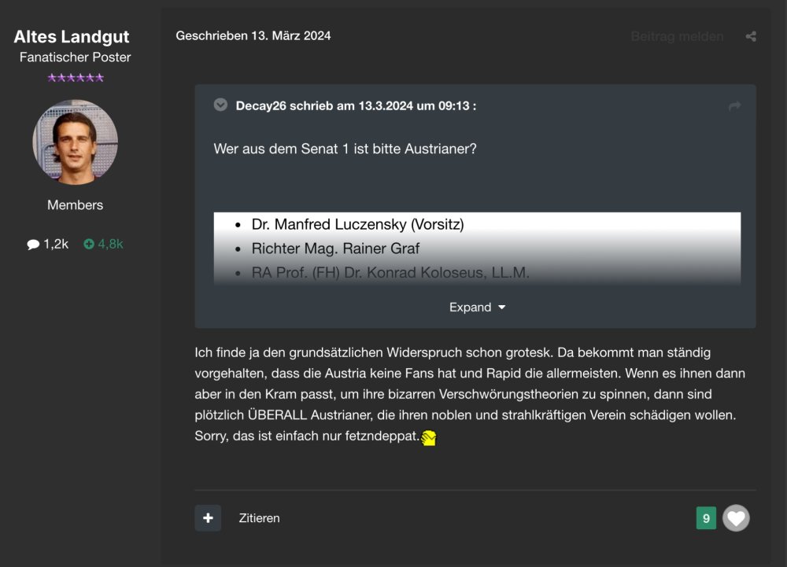Click the green plus reputation icon
Screen dimensions: 787x567
point(89,245)
